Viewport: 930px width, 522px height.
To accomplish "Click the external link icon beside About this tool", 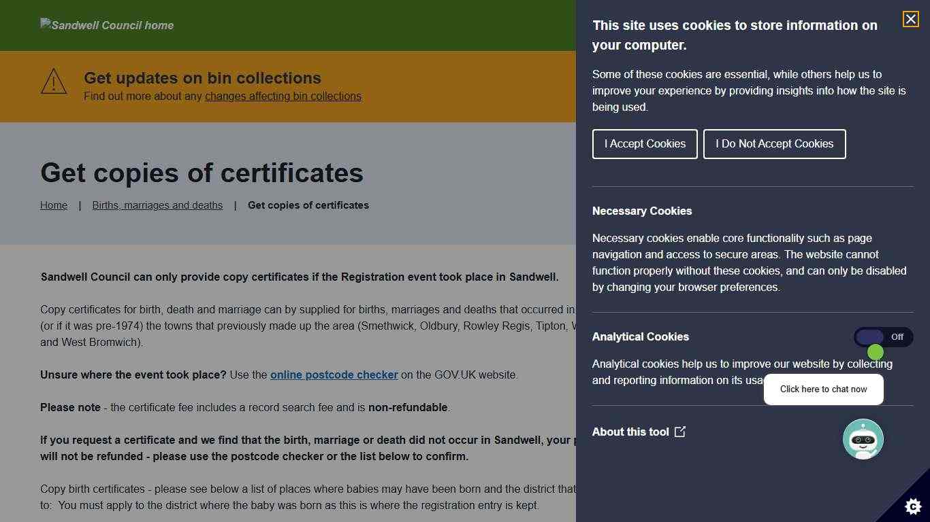I will pos(680,432).
